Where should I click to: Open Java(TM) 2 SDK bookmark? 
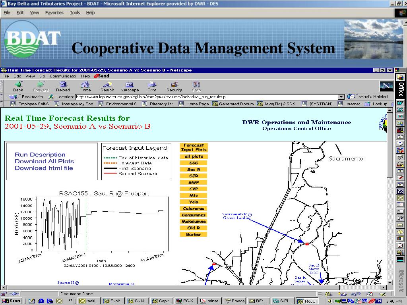276,104
